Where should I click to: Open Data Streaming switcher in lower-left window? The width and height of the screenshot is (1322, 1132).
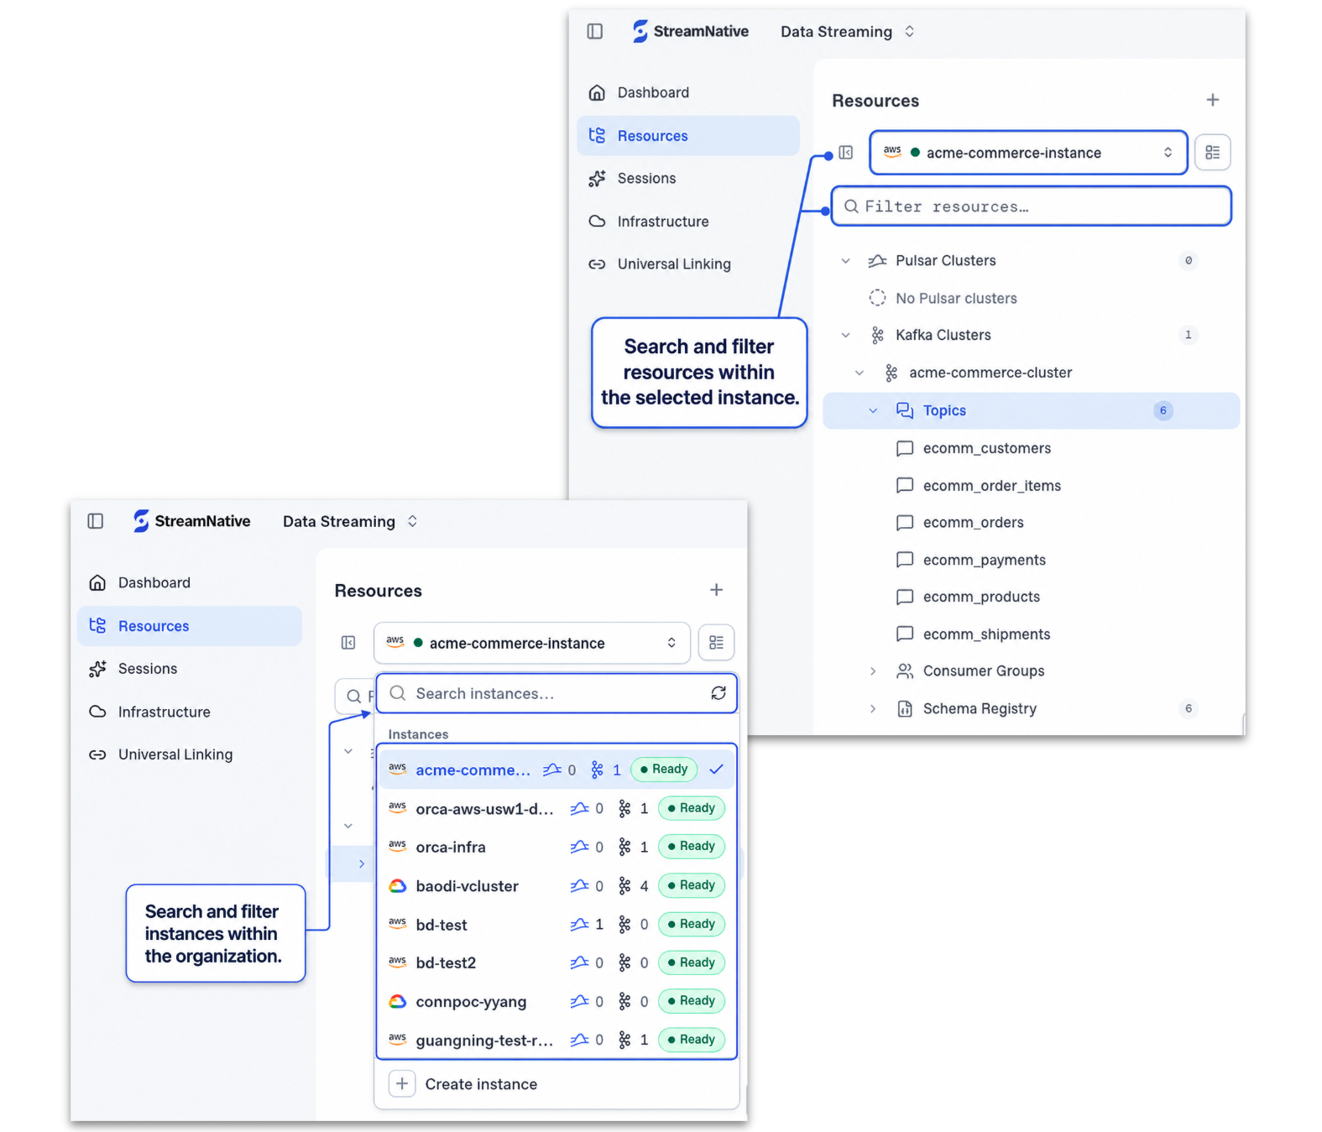click(349, 521)
